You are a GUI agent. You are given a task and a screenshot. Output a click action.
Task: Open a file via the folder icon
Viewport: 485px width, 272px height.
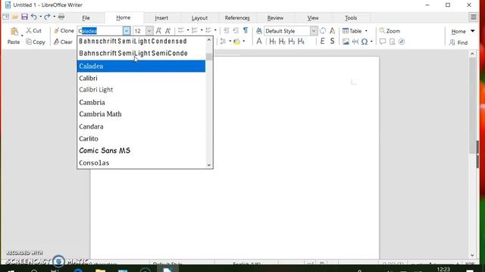15,17
